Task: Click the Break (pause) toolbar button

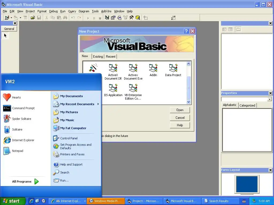Action: point(94,18)
